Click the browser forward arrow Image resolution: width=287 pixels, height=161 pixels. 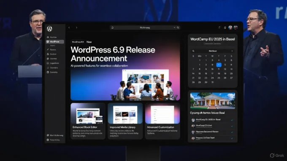tap(76, 27)
